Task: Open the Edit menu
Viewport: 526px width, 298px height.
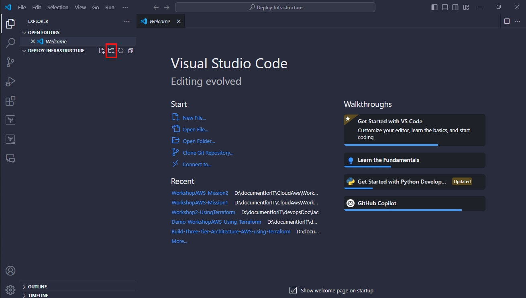Action: tap(37, 7)
